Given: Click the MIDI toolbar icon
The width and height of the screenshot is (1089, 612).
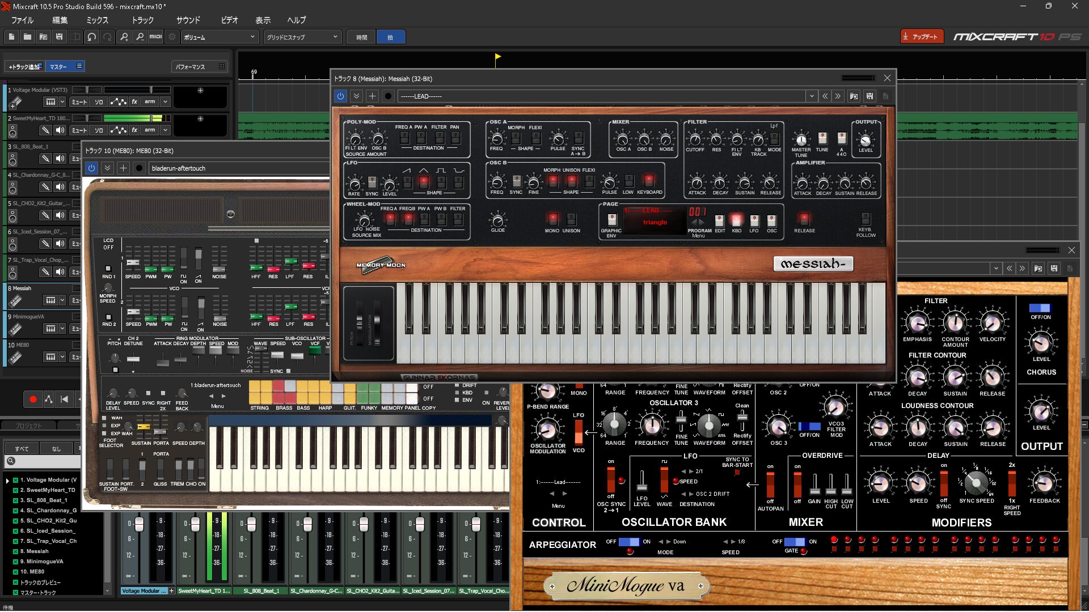Looking at the screenshot, I should (155, 37).
